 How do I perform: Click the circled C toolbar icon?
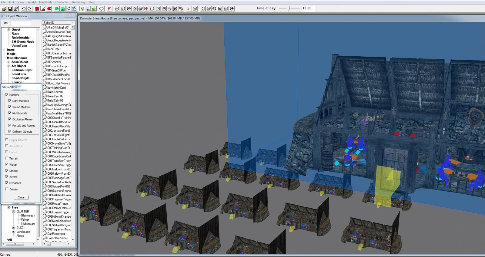[x=214, y=9]
